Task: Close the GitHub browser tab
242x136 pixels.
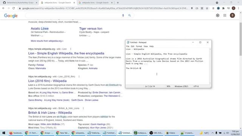Action: [x=37, y=3]
